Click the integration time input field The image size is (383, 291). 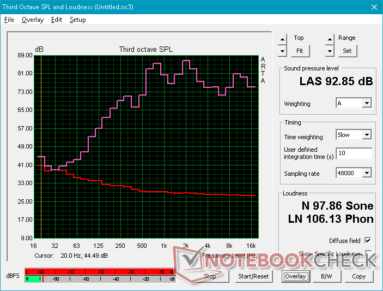pyautogui.click(x=354, y=153)
